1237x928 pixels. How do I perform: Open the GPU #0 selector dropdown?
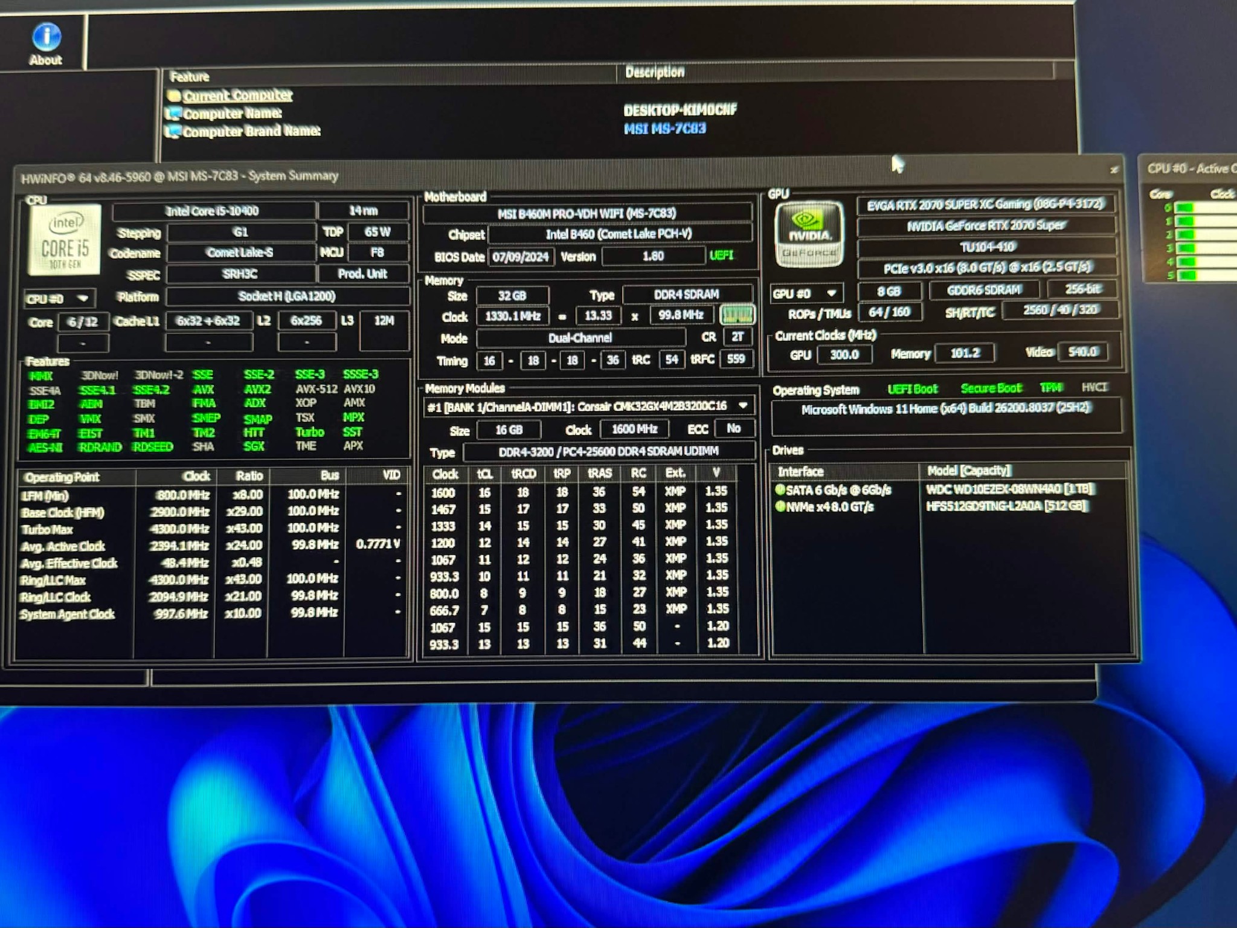pos(806,294)
